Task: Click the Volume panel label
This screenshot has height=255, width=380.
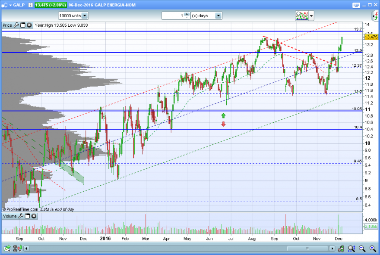Action: click(x=9, y=216)
